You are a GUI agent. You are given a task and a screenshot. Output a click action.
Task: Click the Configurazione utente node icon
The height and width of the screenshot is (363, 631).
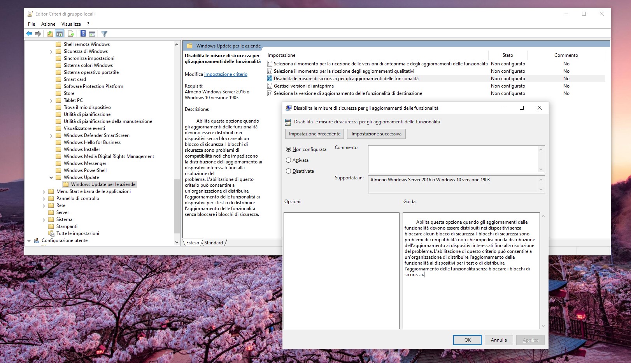click(x=37, y=240)
